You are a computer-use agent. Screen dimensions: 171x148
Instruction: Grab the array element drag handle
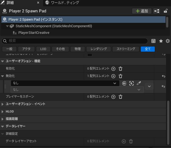5,86
